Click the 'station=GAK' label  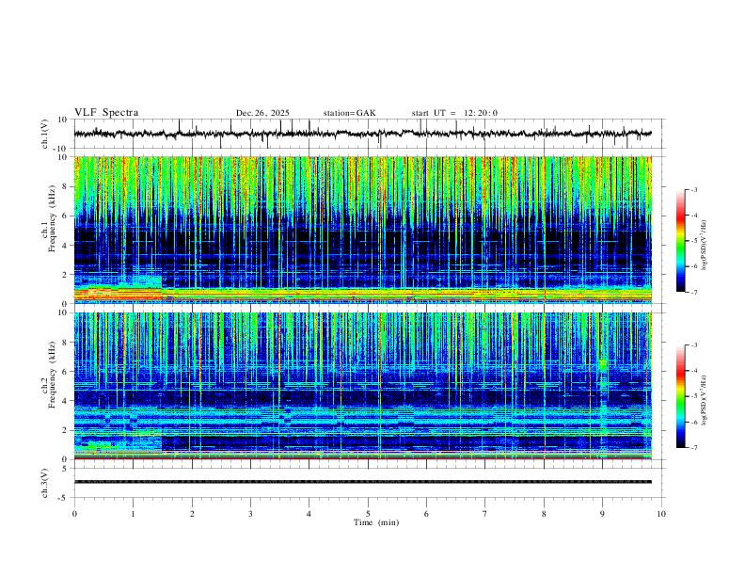point(349,113)
